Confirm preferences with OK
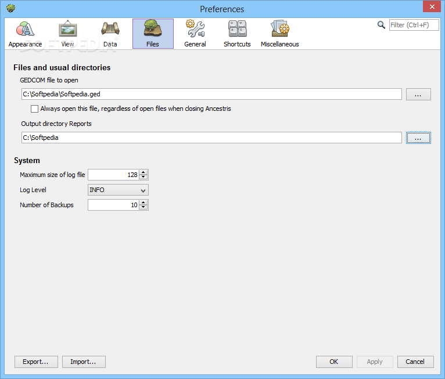Screen dimensions: 445x379 pos(334,362)
